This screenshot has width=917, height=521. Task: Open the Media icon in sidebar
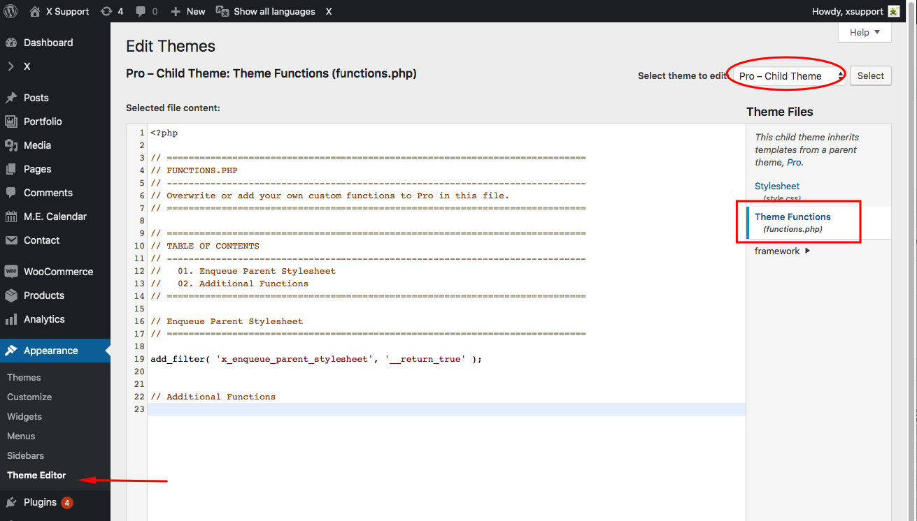coord(11,145)
